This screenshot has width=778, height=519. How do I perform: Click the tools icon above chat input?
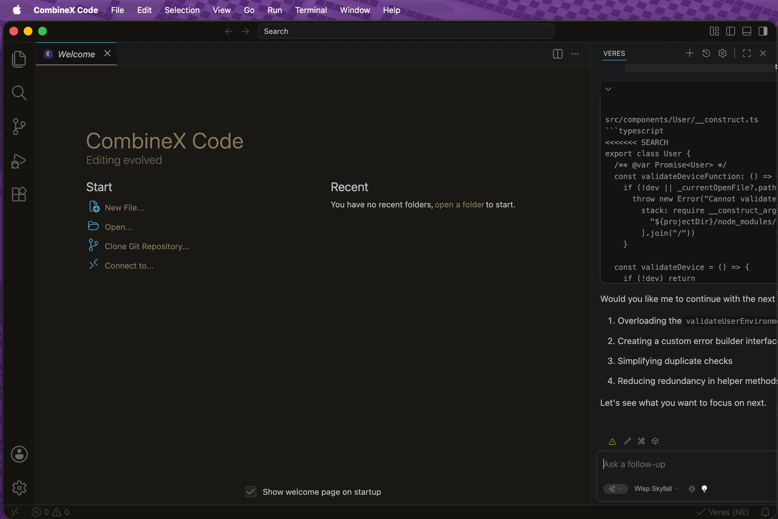pyautogui.click(x=642, y=441)
